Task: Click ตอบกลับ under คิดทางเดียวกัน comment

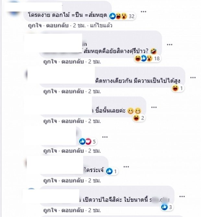Action: coord(73,91)
